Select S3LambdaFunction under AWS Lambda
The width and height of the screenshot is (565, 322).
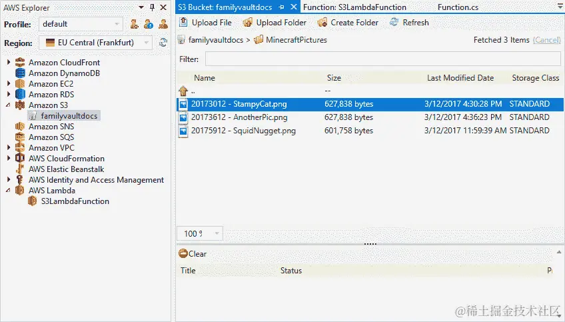pos(75,201)
